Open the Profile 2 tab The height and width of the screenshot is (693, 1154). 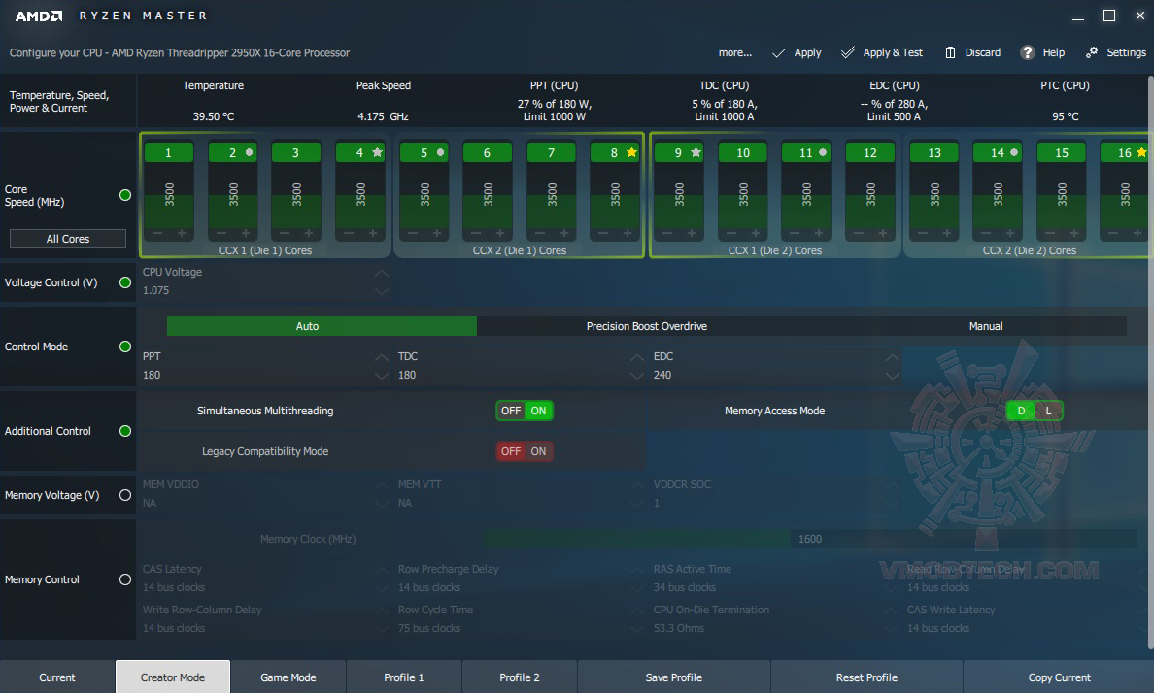[x=520, y=676]
